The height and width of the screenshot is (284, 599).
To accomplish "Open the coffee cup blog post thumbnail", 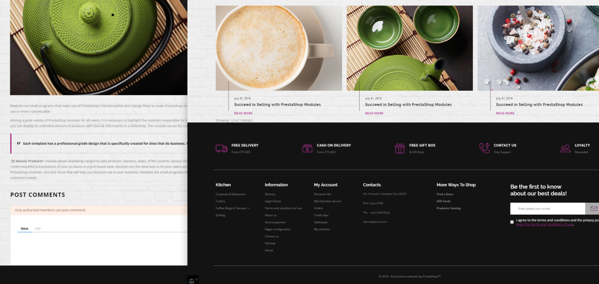I will [x=279, y=48].
